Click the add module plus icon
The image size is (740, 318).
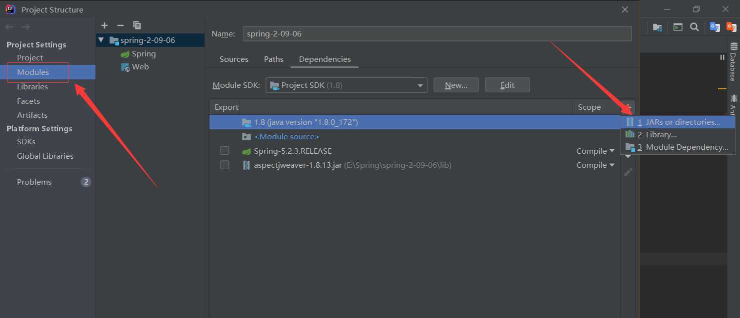point(104,25)
